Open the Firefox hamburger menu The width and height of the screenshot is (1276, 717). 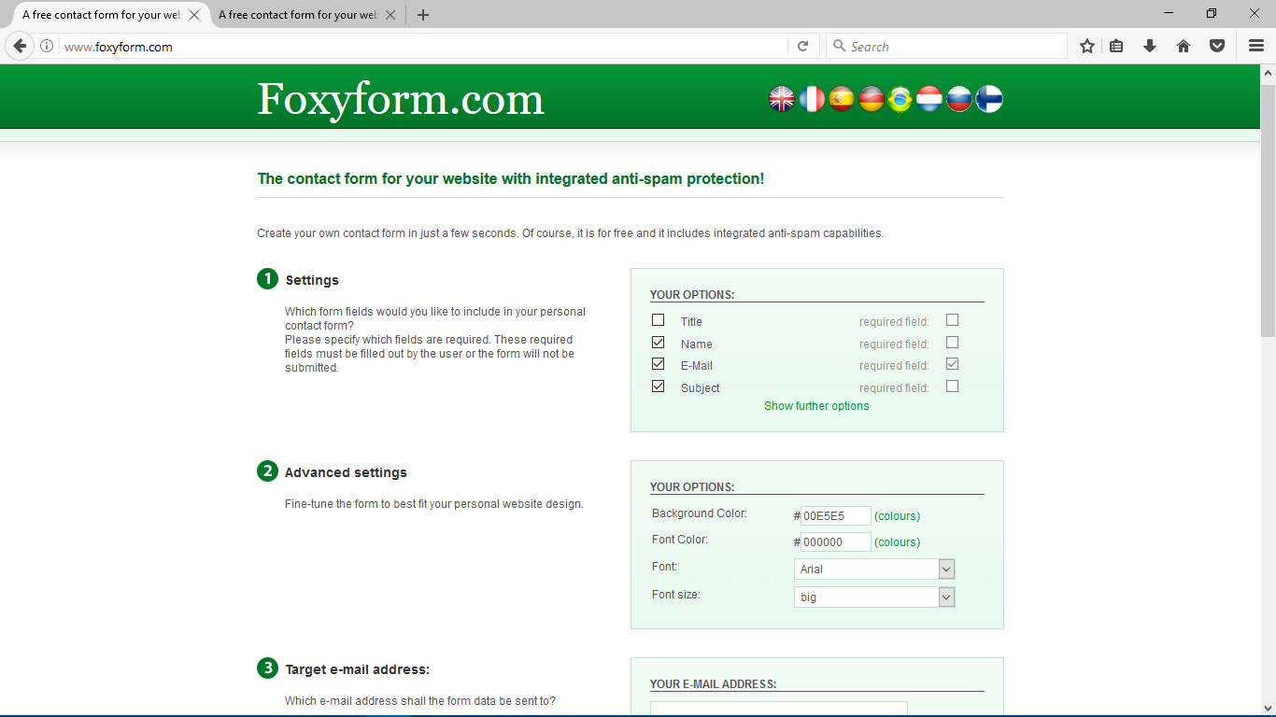(x=1256, y=46)
